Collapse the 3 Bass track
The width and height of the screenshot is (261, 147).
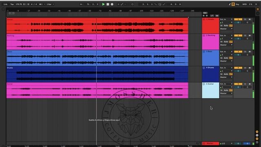[204, 52]
